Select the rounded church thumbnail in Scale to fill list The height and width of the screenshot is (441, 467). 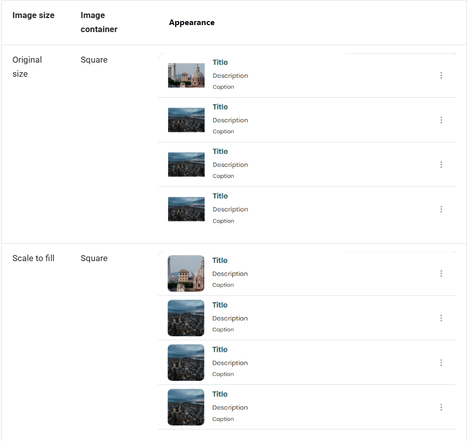point(186,273)
